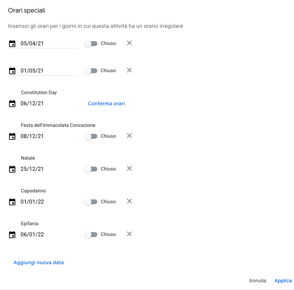294x290 pixels.
Task: Click Aggiungi nuova data link
Action: pos(39,263)
